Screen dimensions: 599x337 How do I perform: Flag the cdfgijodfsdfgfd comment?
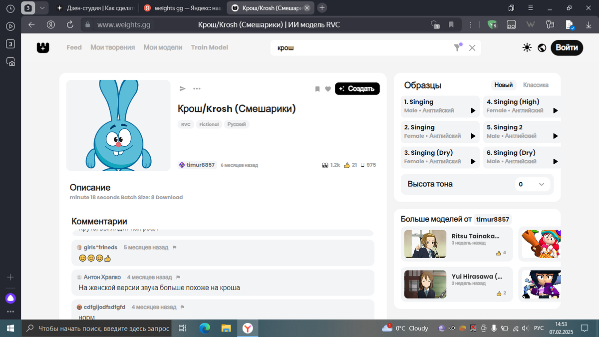183,307
